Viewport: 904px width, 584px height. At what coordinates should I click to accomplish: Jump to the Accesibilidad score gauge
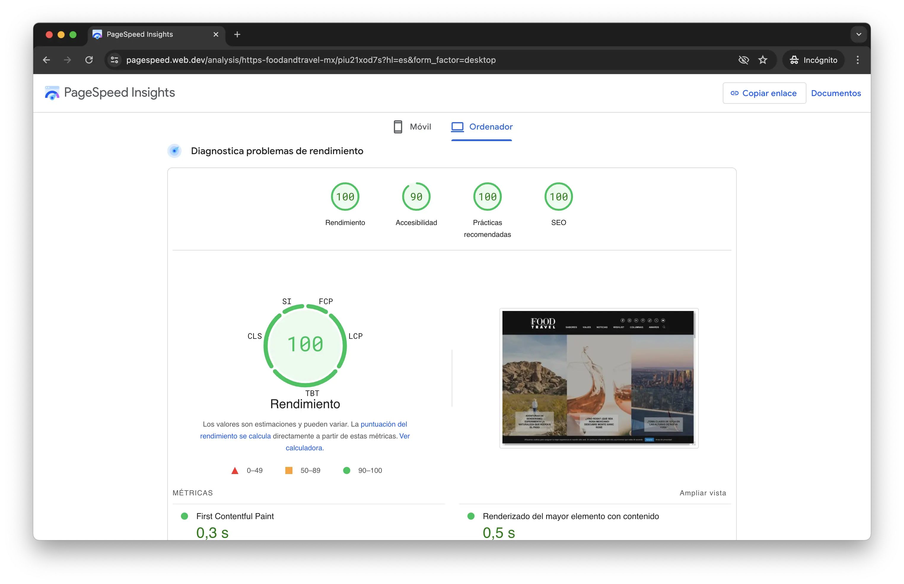point(416,197)
